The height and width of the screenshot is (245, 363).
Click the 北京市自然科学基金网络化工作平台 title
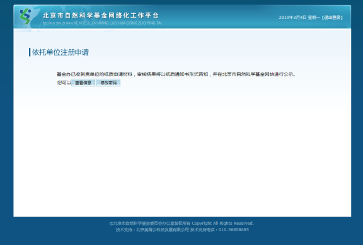coord(101,16)
